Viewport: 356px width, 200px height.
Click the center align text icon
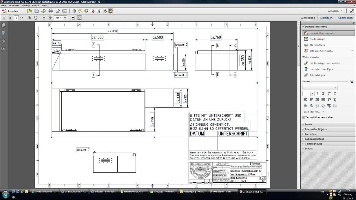[311, 99]
